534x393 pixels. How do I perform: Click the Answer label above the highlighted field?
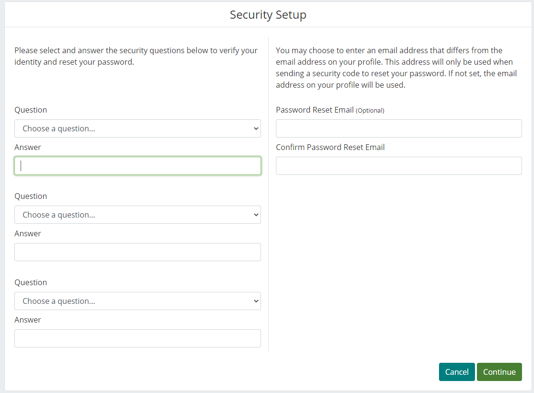point(27,147)
